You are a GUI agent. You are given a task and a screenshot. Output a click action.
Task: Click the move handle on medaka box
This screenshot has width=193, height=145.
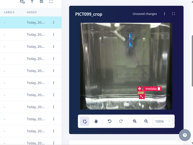pos(140,89)
